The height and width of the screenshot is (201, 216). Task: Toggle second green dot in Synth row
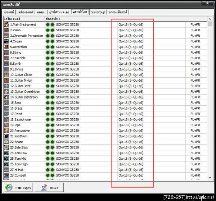click(52, 64)
